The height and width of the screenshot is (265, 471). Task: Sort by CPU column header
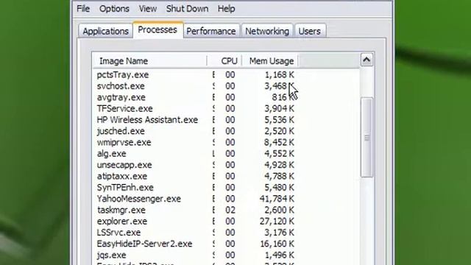point(224,61)
